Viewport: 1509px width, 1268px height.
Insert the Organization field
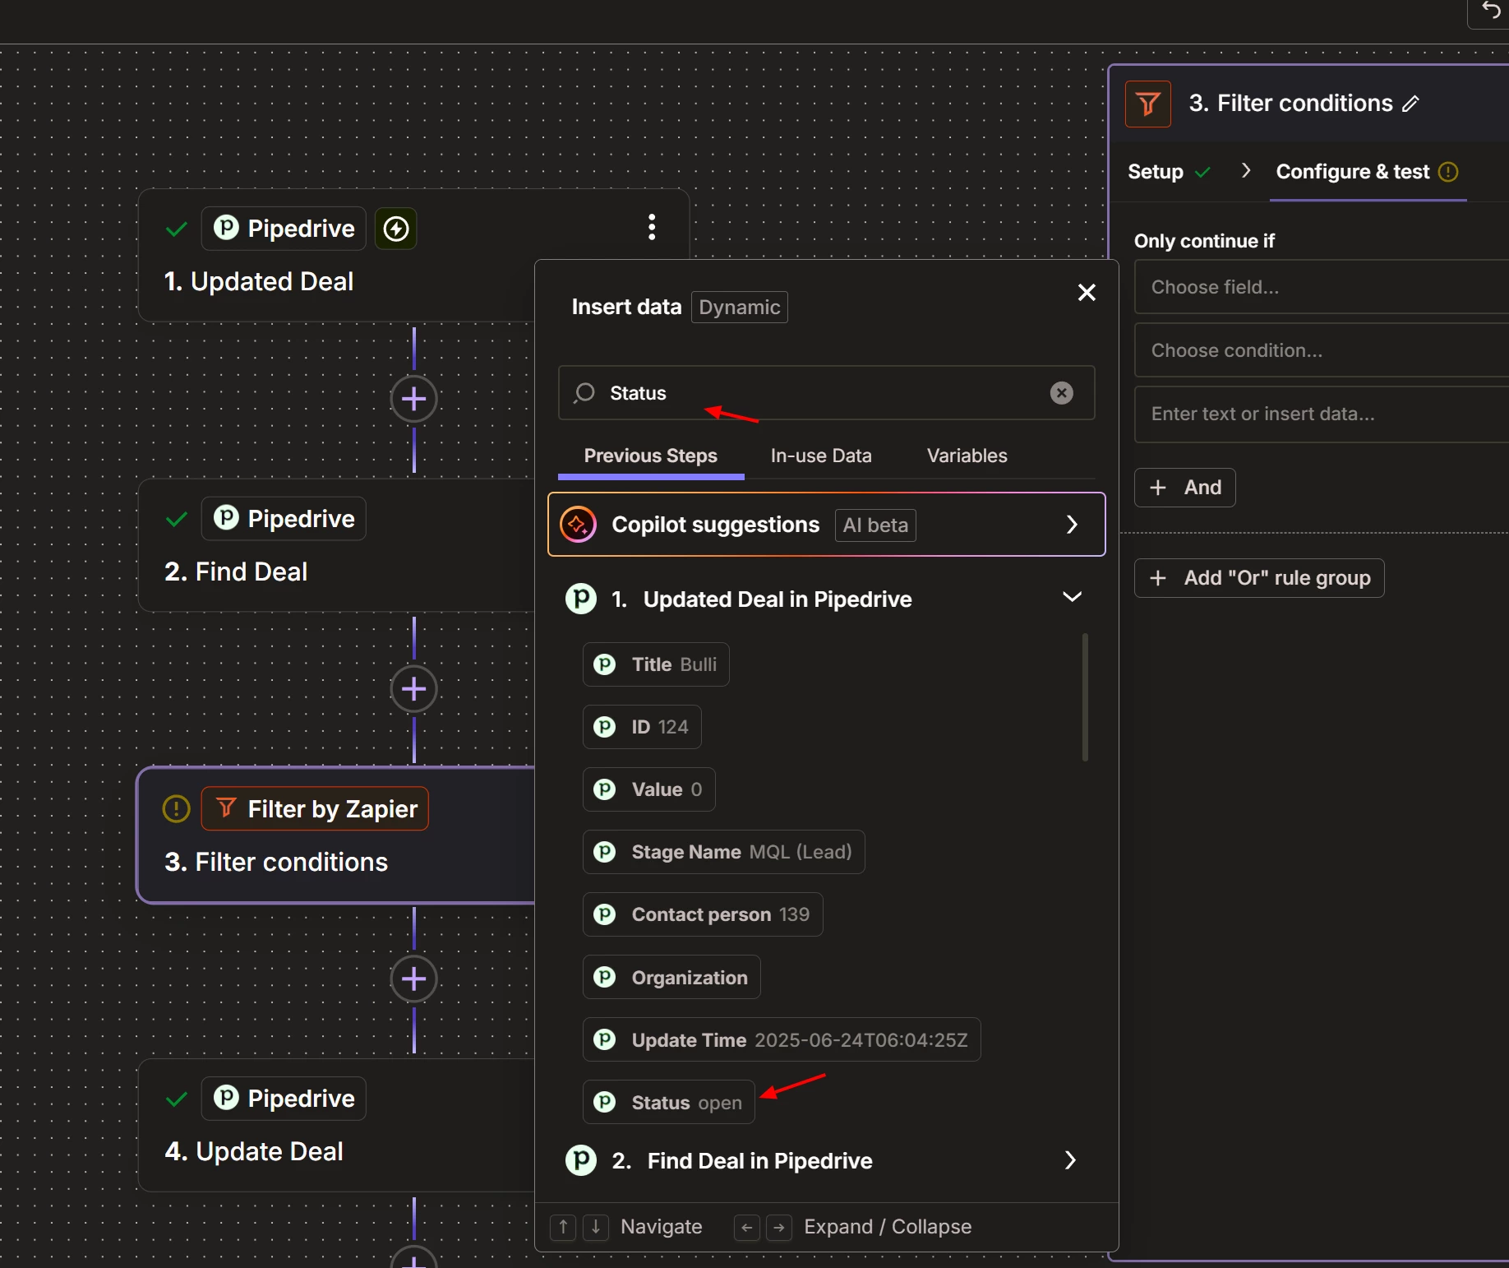[671, 977]
